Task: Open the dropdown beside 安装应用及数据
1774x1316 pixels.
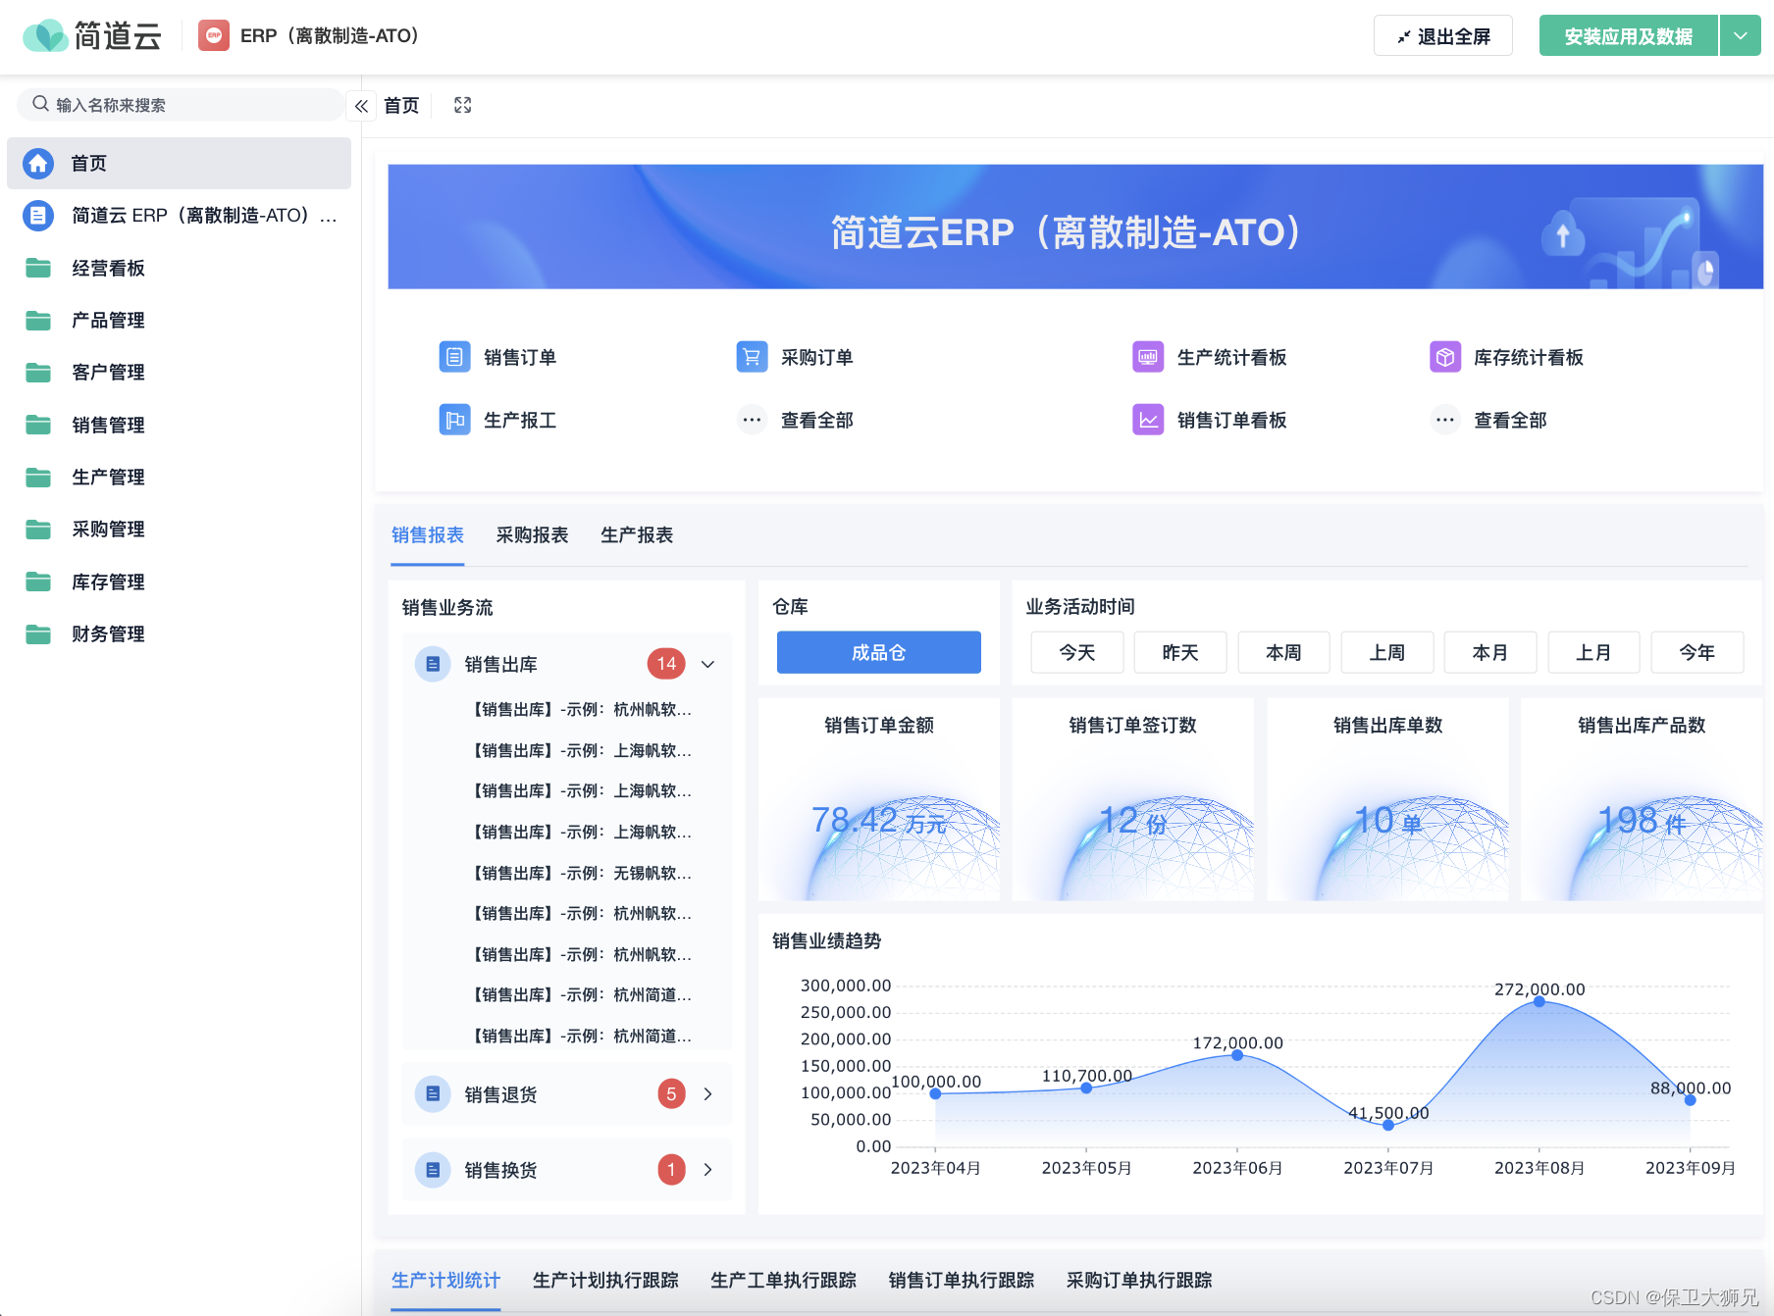Action: pos(1740,35)
